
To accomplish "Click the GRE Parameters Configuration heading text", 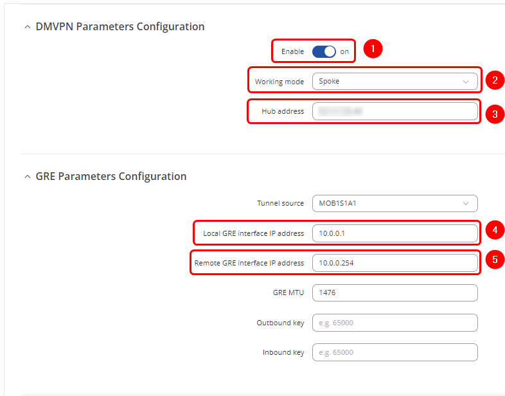I will tap(111, 176).
